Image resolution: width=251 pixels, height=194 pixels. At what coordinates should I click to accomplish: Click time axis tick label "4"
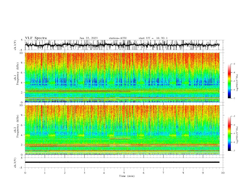(104, 173)
